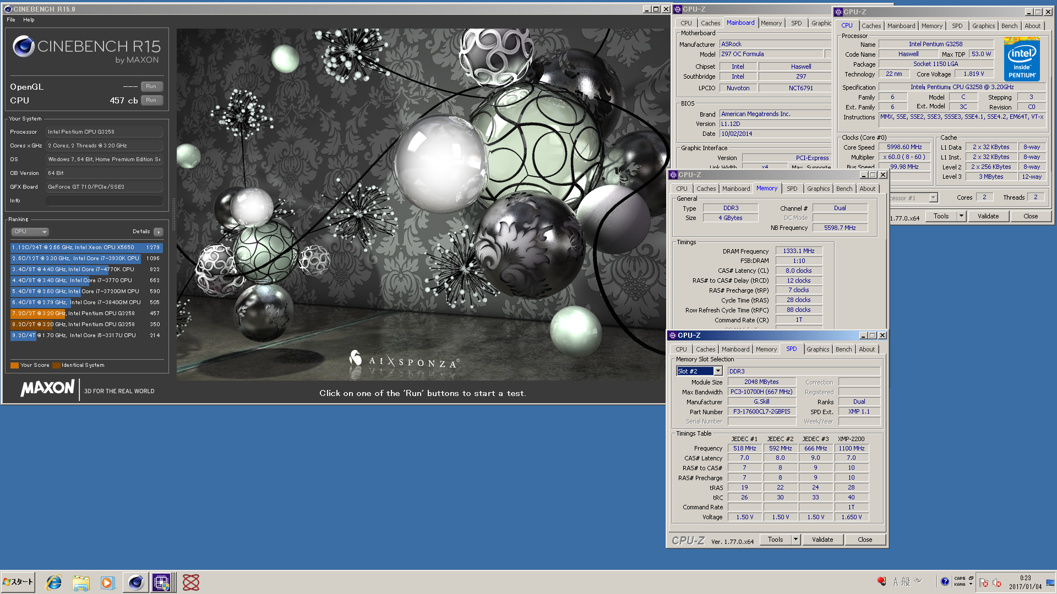This screenshot has height=594, width=1057.
Task: Select Graphics tab in CPU-Z SPD window
Action: pos(818,349)
